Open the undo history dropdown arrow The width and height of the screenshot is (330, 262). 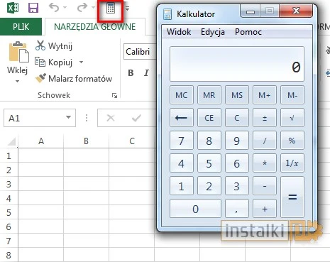point(65,8)
